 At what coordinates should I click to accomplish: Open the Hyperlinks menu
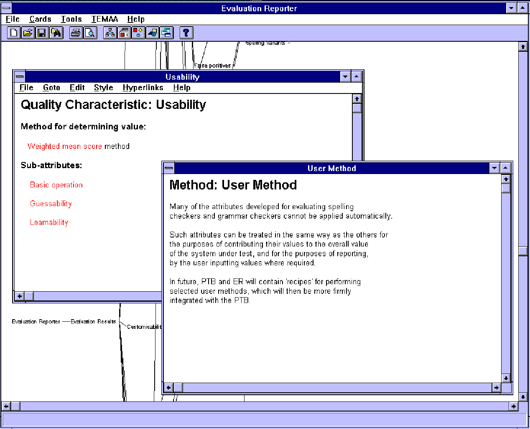click(143, 88)
